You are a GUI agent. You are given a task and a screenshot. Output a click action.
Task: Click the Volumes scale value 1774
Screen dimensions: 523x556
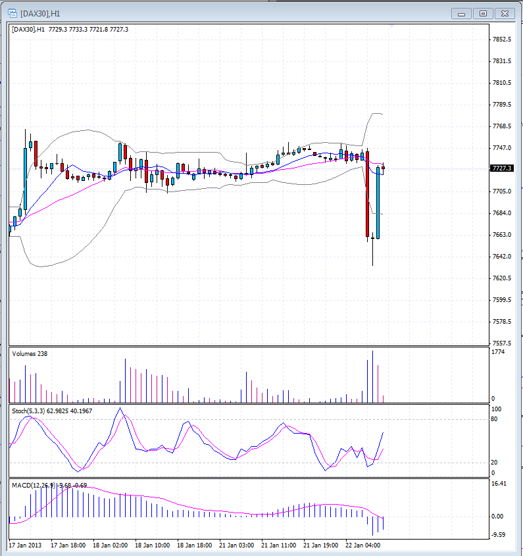click(x=499, y=353)
